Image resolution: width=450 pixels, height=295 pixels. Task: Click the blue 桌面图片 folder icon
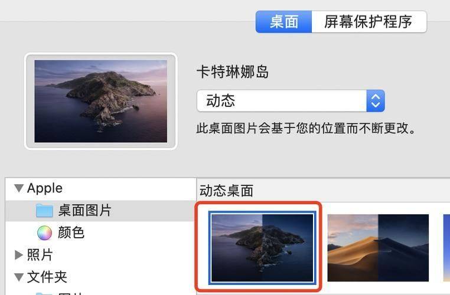44,211
